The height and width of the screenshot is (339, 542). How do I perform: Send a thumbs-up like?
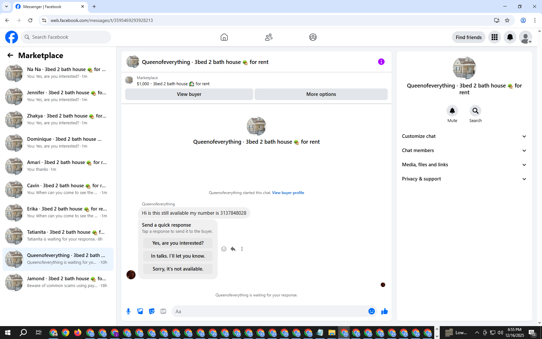385,311
